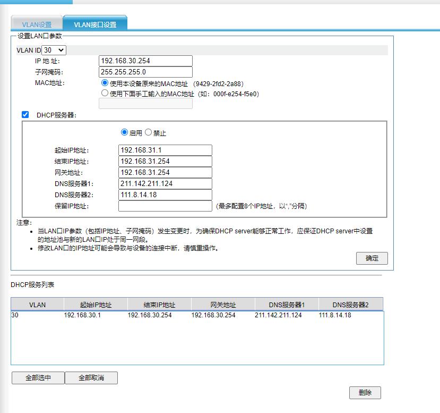This screenshot has height=413, width=440.
Task: Click the 保留IP地址 input field
Action: pyautogui.click(x=165, y=206)
